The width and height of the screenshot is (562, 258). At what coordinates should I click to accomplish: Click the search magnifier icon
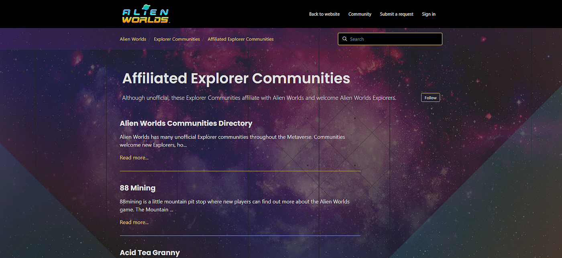pos(345,39)
